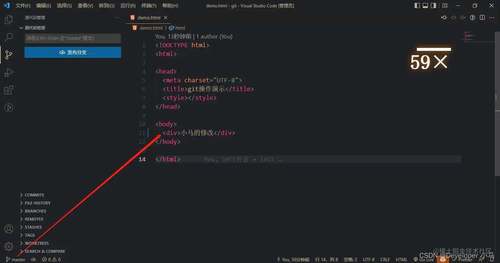Click the source control panel more actions ellipsis
The height and width of the screenshot is (263, 500).
tap(117, 18)
